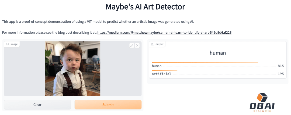Click the 'human' label in the results list
The height and width of the screenshot is (115, 291).
[157, 66]
